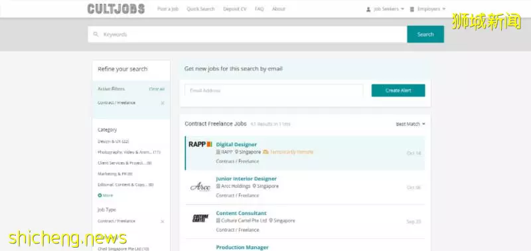Remove Contract / Freelance under Job Type
The width and height of the screenshot is (531, 251).
coord(163,222)
